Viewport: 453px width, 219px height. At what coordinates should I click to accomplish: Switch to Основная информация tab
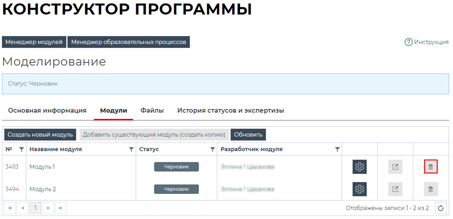point(47,111)
